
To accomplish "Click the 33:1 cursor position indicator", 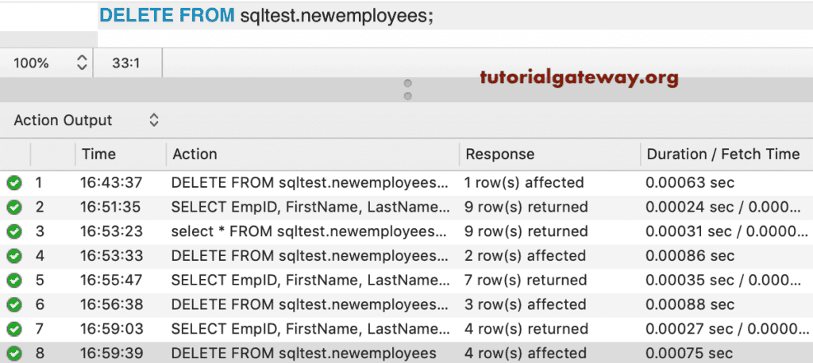I will tap(126, 63).
